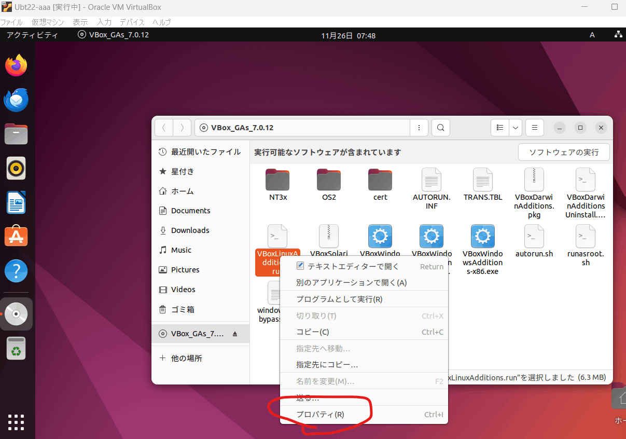Choose テキストエディターで開く from context menu
626x439 pixels.
click(364, 266)
